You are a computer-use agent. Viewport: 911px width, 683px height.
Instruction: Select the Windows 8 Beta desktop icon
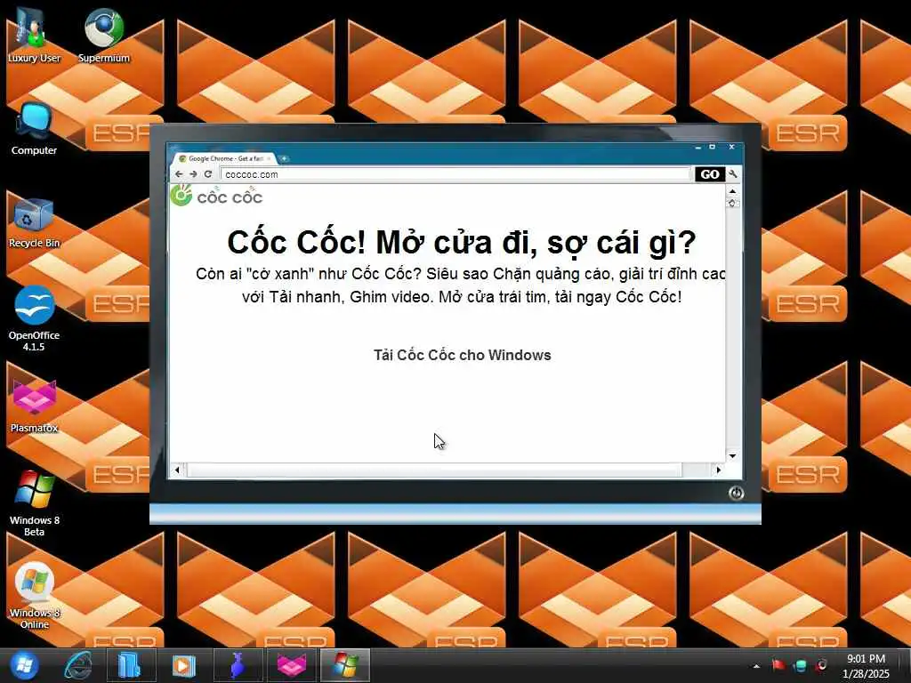(x=35, y=502)
